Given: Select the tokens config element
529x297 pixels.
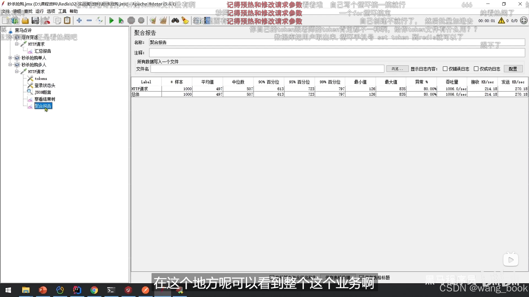Looking at the screenshot, I should point(41,79).
